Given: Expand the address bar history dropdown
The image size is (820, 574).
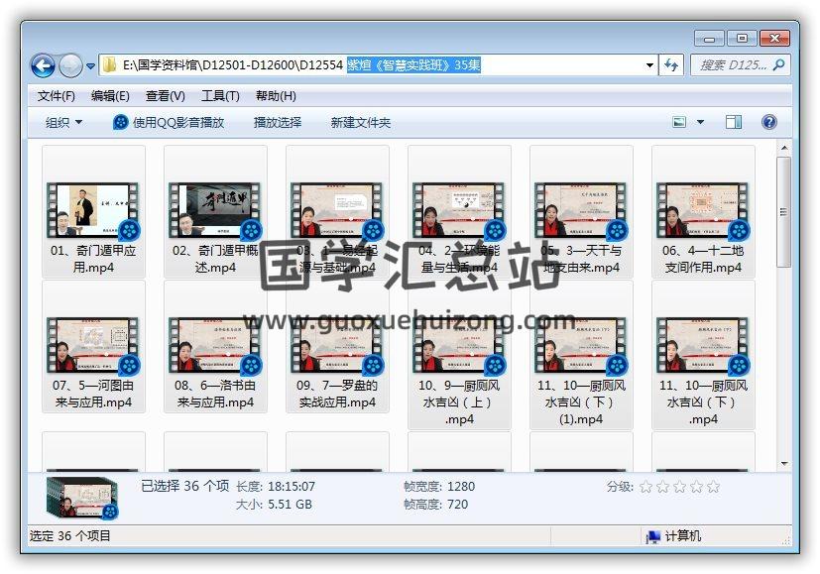Looking at the screenshot, I should tap(649, 65).
